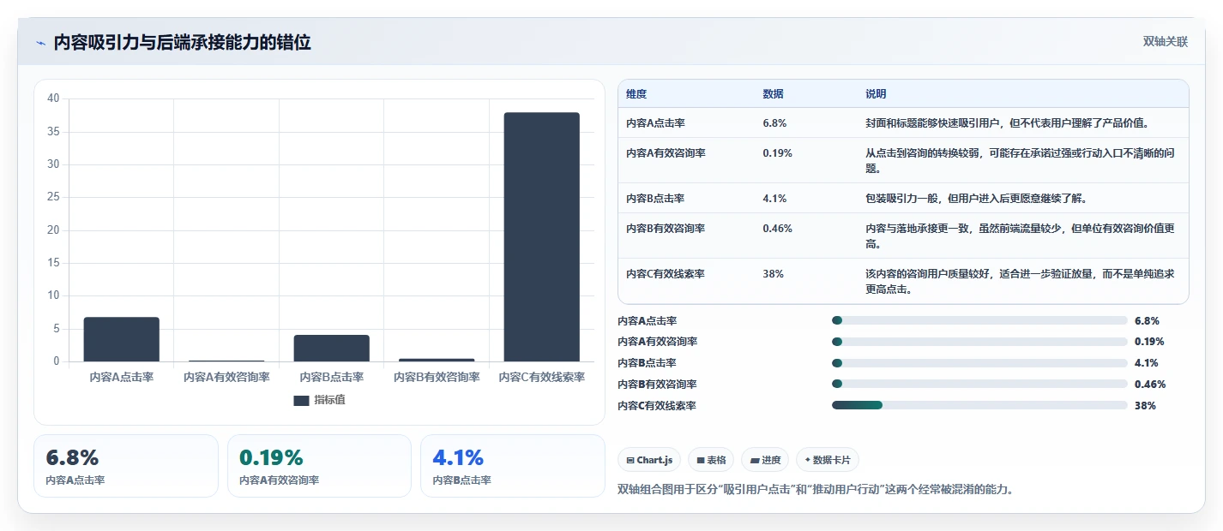Click the 内容C有效线索率 progress bar
Screen dimensions: 1223x531
click(x=979, y=405)
